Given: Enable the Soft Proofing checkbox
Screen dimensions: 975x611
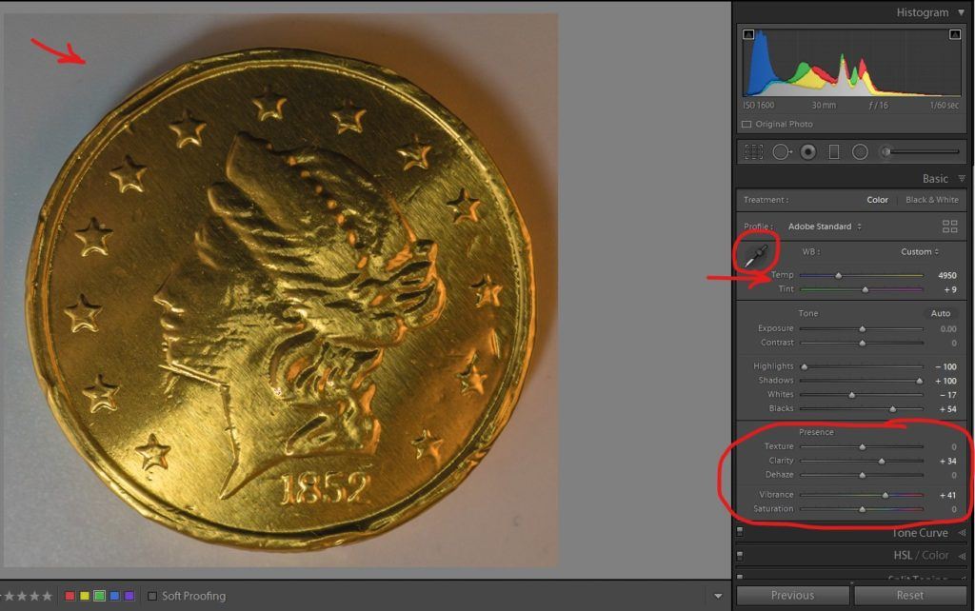Looking at the screenshot, I should click(x=152, y=596).
